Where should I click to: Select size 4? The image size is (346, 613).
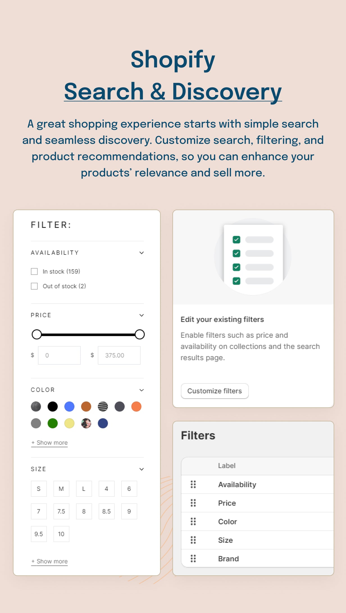106,489
